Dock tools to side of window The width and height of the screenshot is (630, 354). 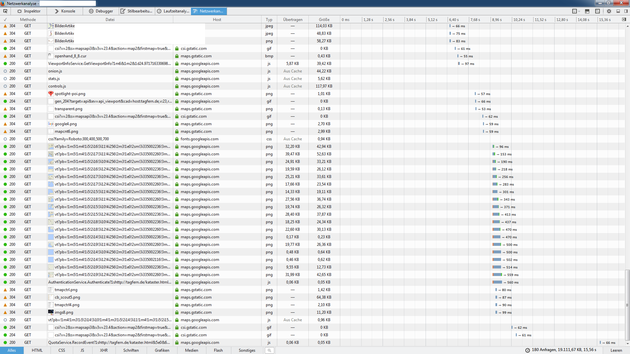coord(626,11)
